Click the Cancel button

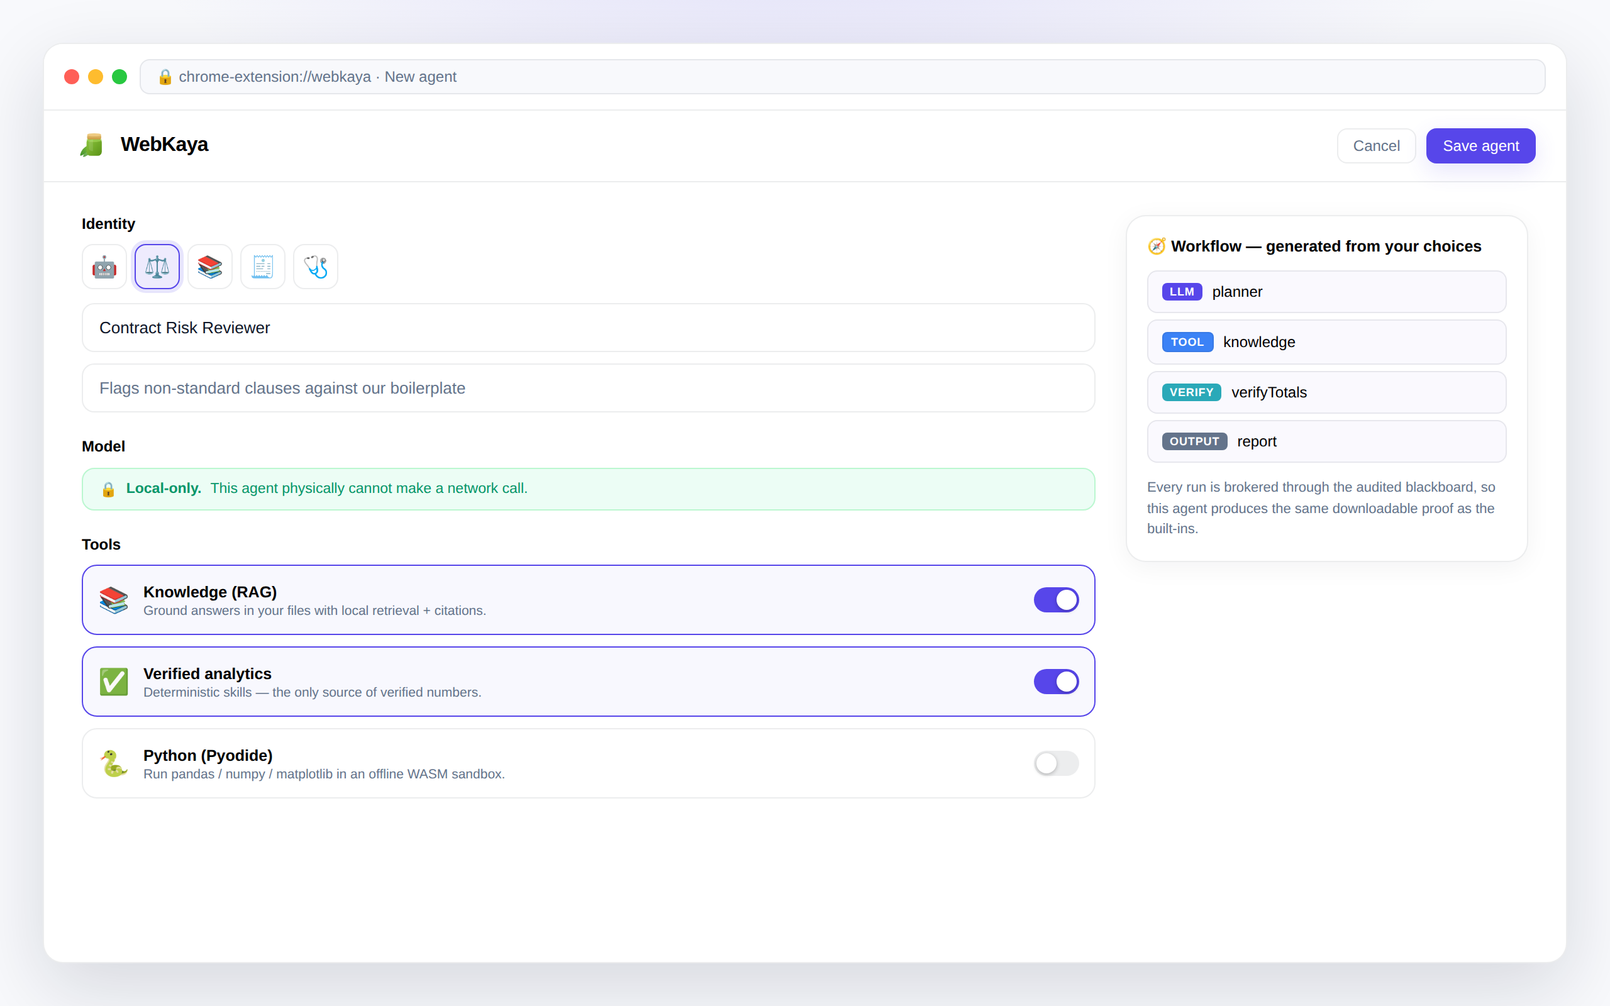pos(1376,146)
